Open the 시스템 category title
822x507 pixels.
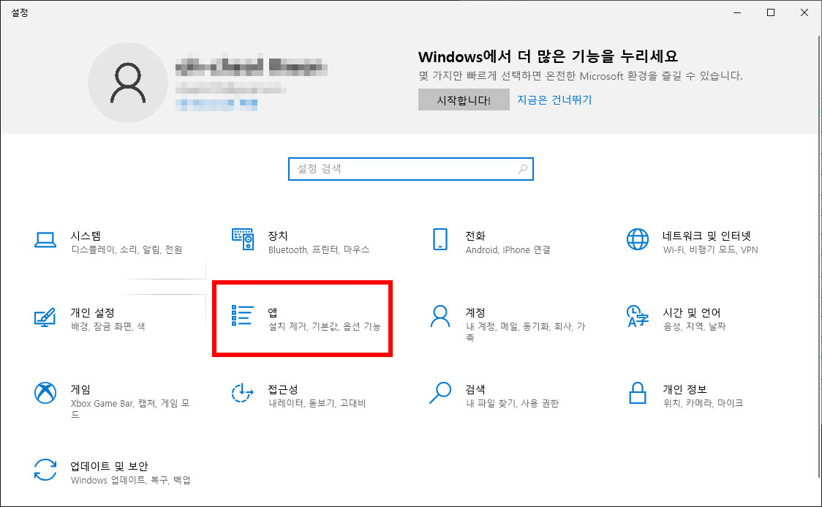(x=86, y=236)
